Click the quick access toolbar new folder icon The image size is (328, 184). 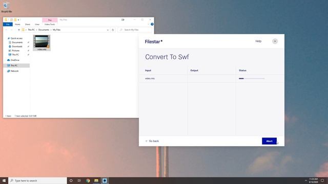point(15,20)
